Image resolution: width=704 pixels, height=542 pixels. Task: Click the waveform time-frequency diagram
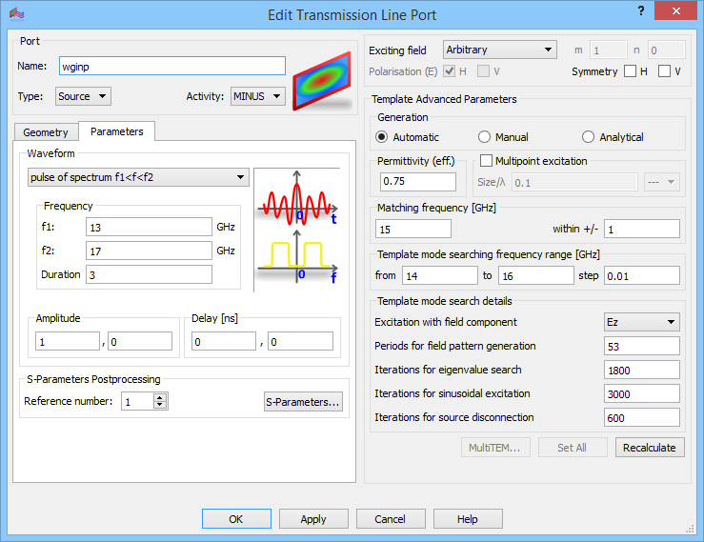pyautogui.click(x=297, y=230)
